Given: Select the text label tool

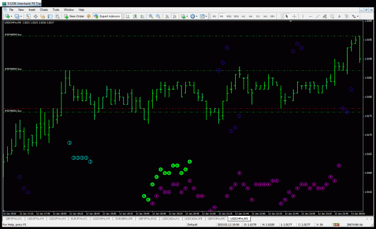Looking at the screenshot, I should [347, 16].
